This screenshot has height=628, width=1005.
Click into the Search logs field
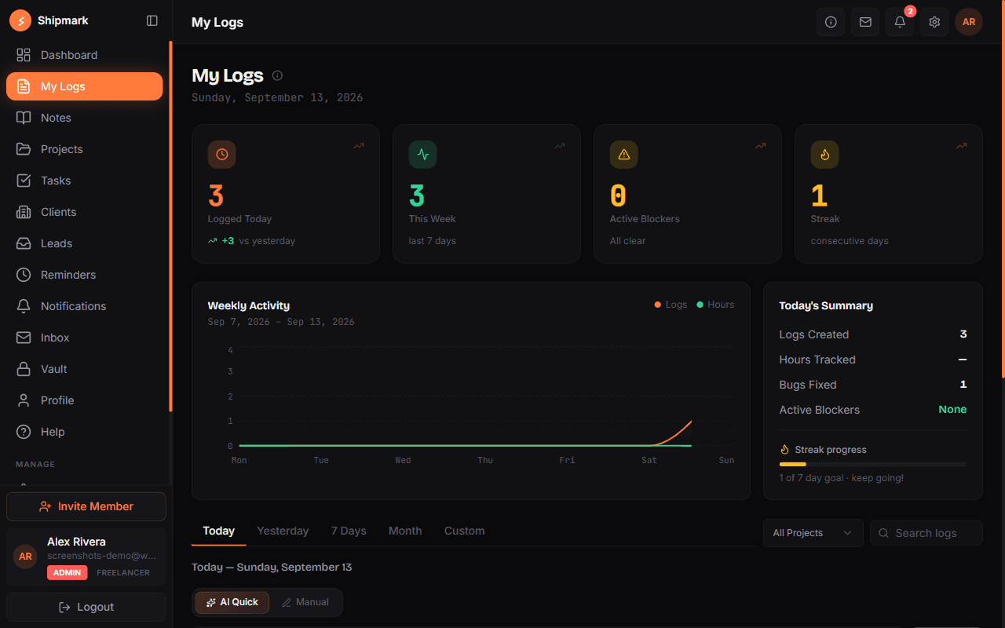click(x=926, y=533)
